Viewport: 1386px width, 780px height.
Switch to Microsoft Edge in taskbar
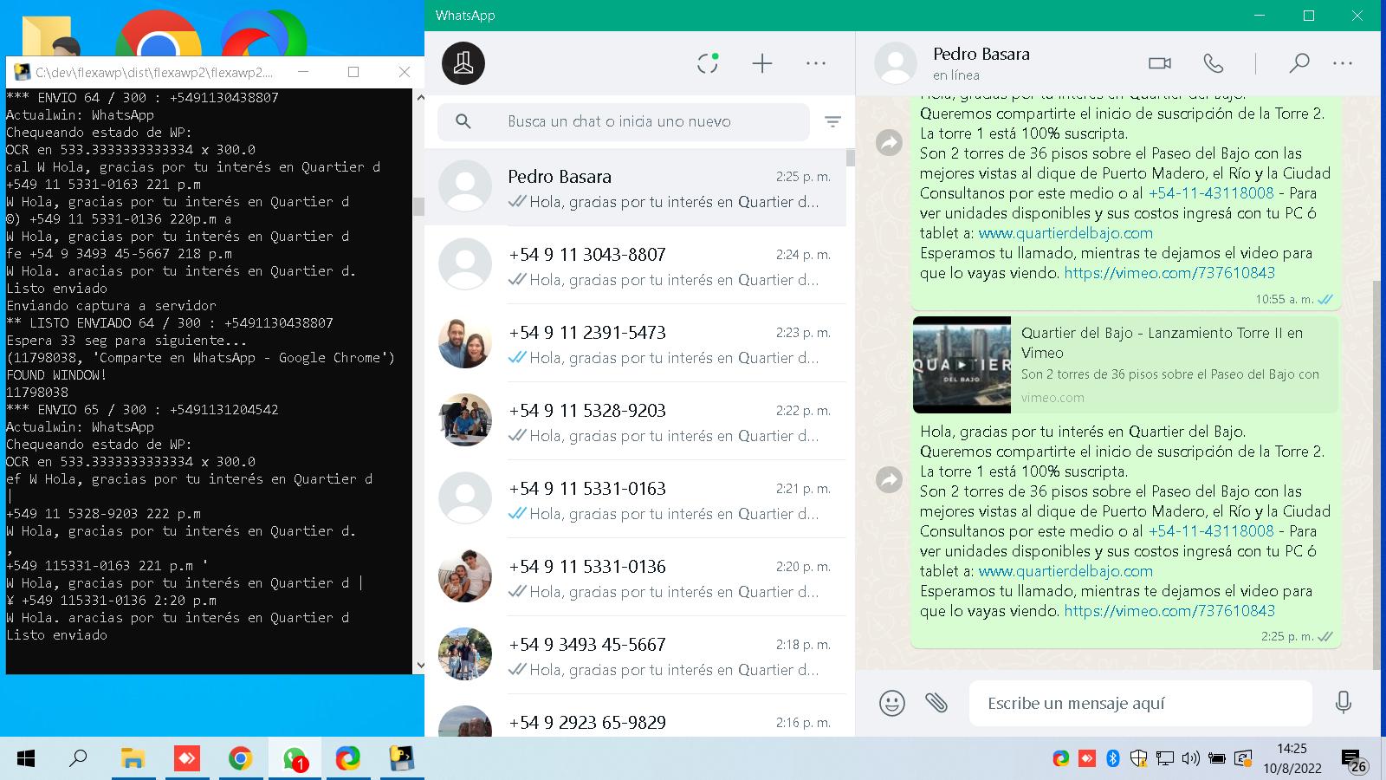click(x=347, y=759)
